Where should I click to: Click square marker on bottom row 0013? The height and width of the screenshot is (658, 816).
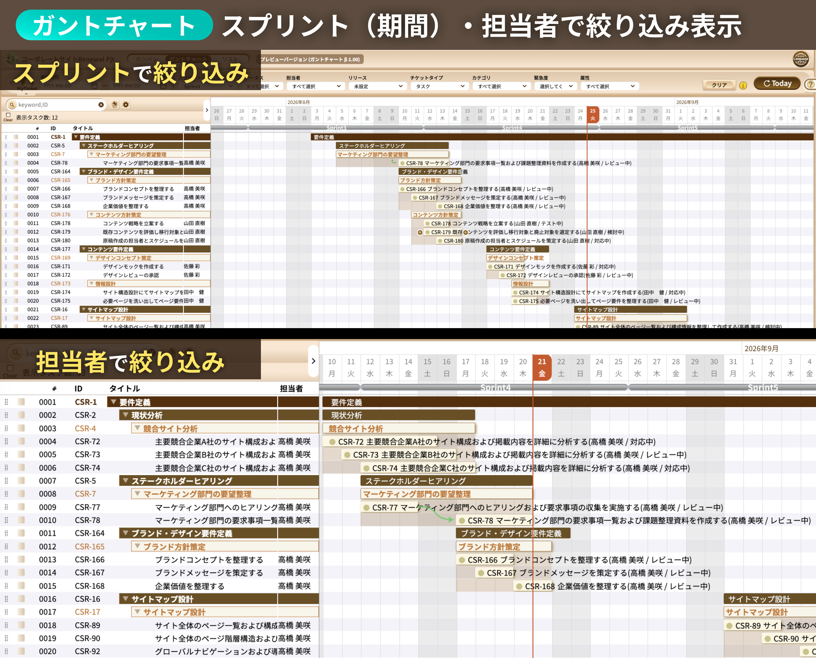21,559
